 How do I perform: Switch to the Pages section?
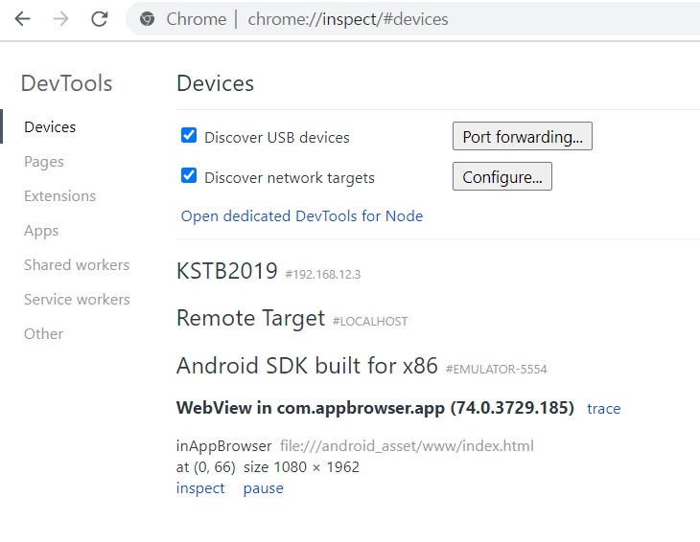[x=44, y=161]
